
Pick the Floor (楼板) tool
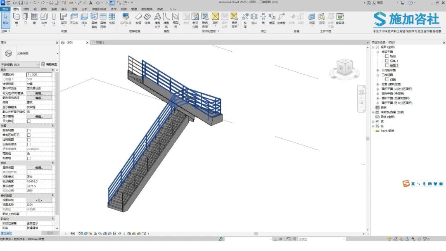click(x=84, y=19)
